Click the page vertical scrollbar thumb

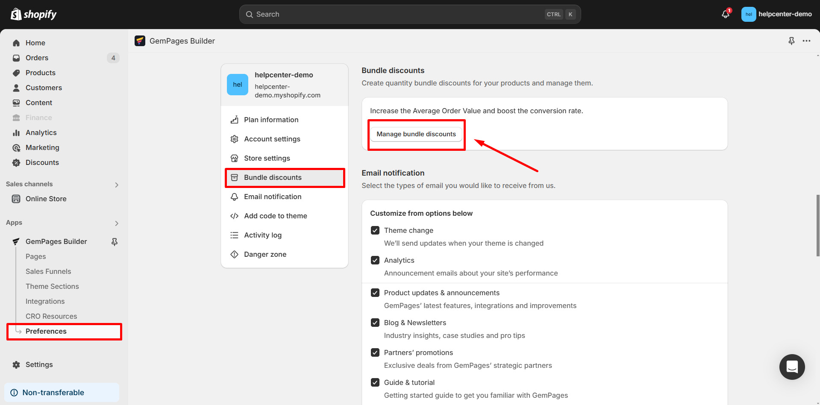(817, 225)
